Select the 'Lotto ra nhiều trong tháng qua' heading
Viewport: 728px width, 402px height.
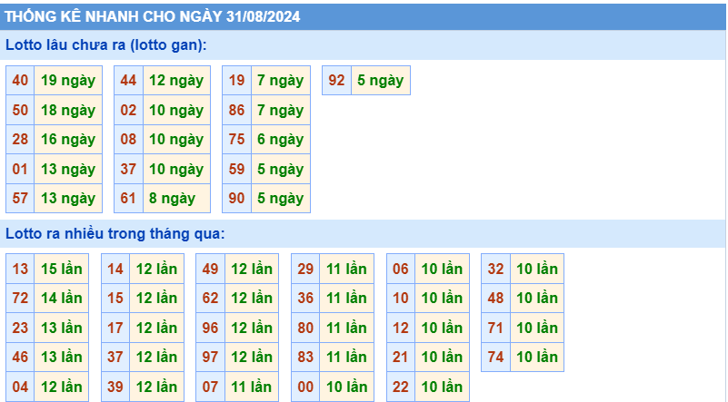click(115, 234)
